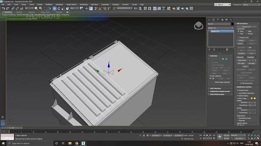The width and height of the screenshot is (261, 146).
Task: Click the object color swatch beside name field
Action: pyautogui.click(x=232, y=24)
